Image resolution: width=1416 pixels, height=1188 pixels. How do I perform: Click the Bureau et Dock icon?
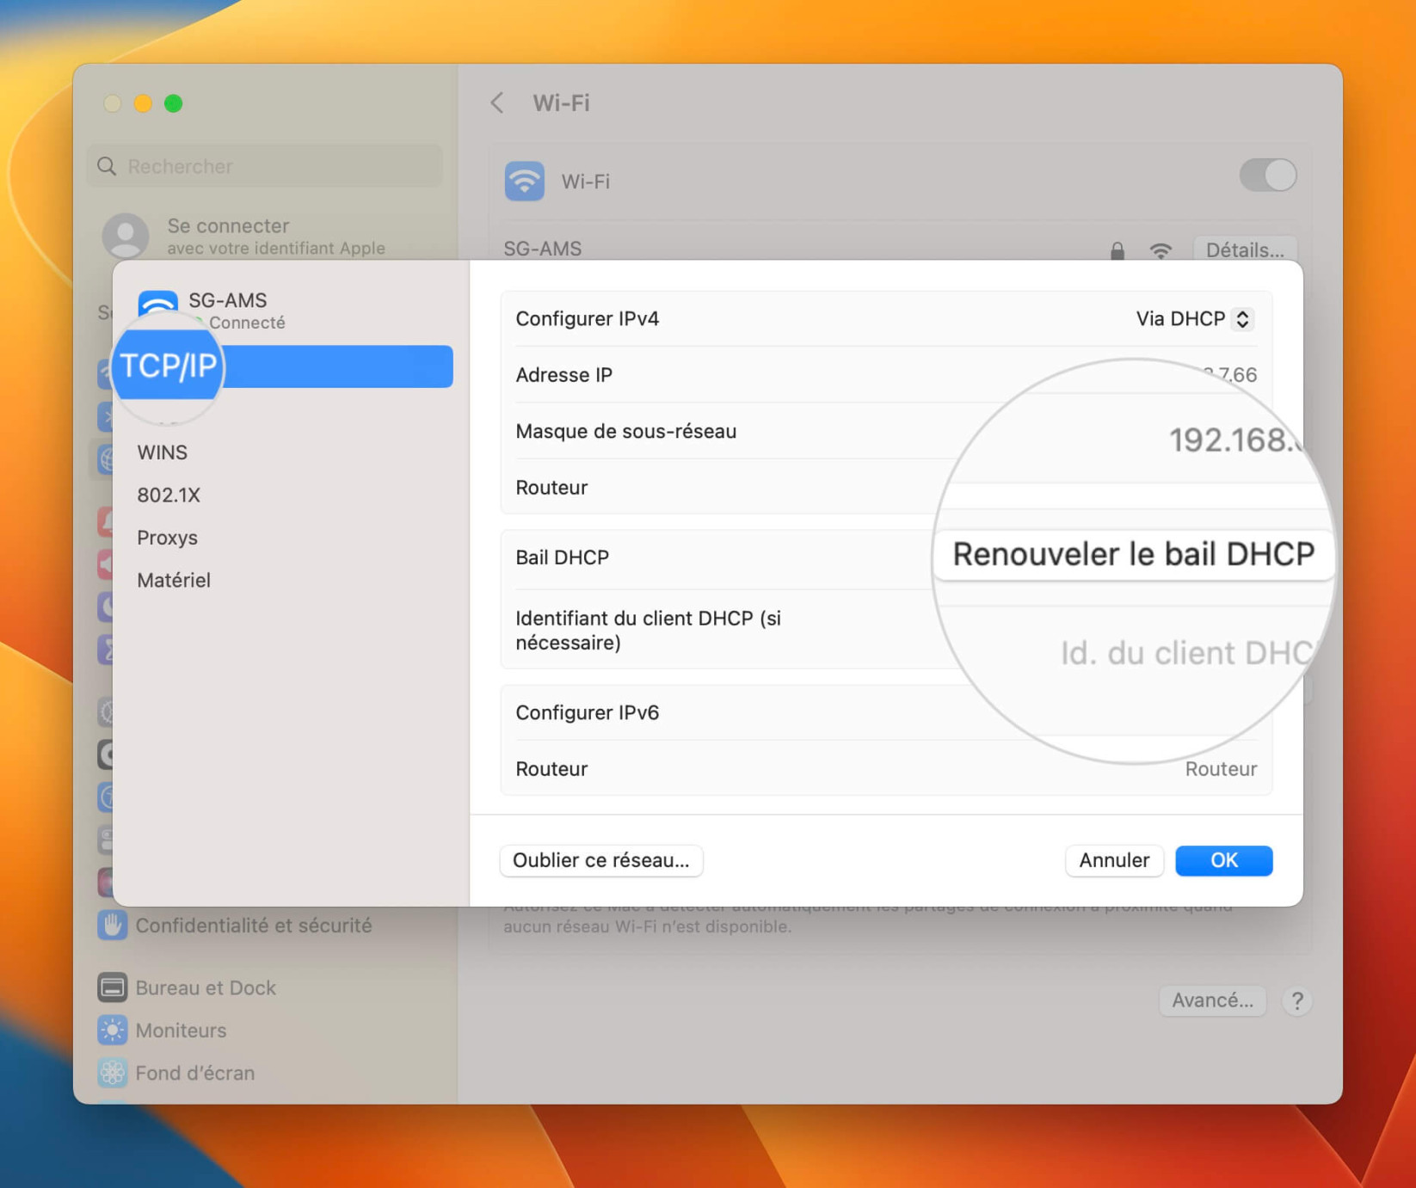[112, 988]
